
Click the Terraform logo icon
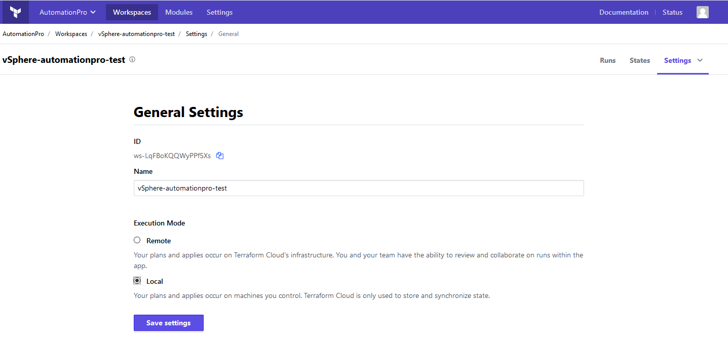(x=16, y=12)
